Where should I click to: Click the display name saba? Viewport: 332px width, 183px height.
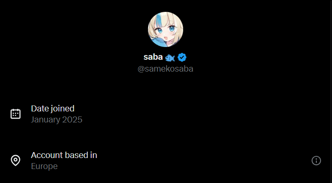coord(153,57)
